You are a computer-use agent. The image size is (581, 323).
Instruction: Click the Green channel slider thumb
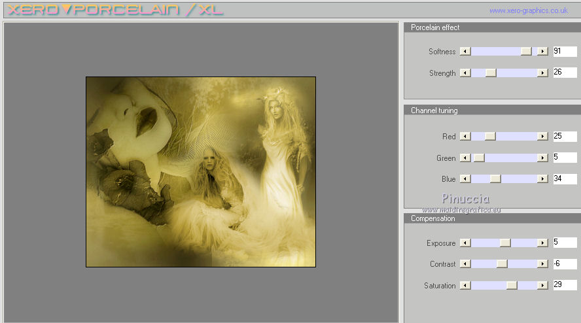coord(479,158)
